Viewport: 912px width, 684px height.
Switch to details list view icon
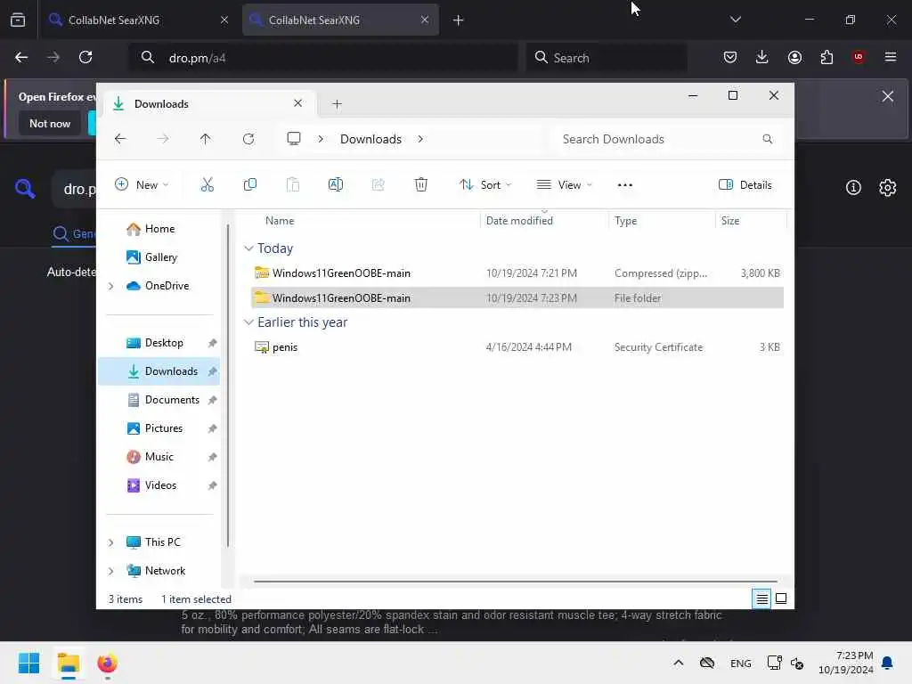pos(761,598)
